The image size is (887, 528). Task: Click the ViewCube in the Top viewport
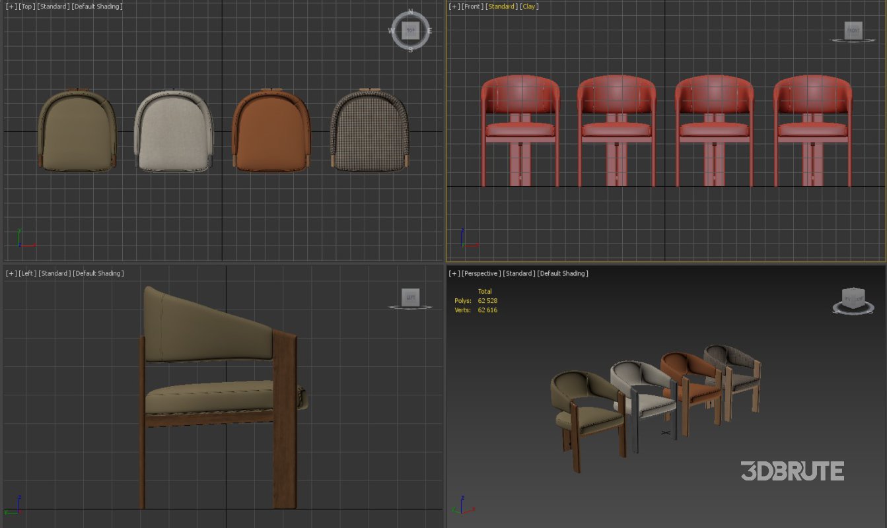pos(409,30)
